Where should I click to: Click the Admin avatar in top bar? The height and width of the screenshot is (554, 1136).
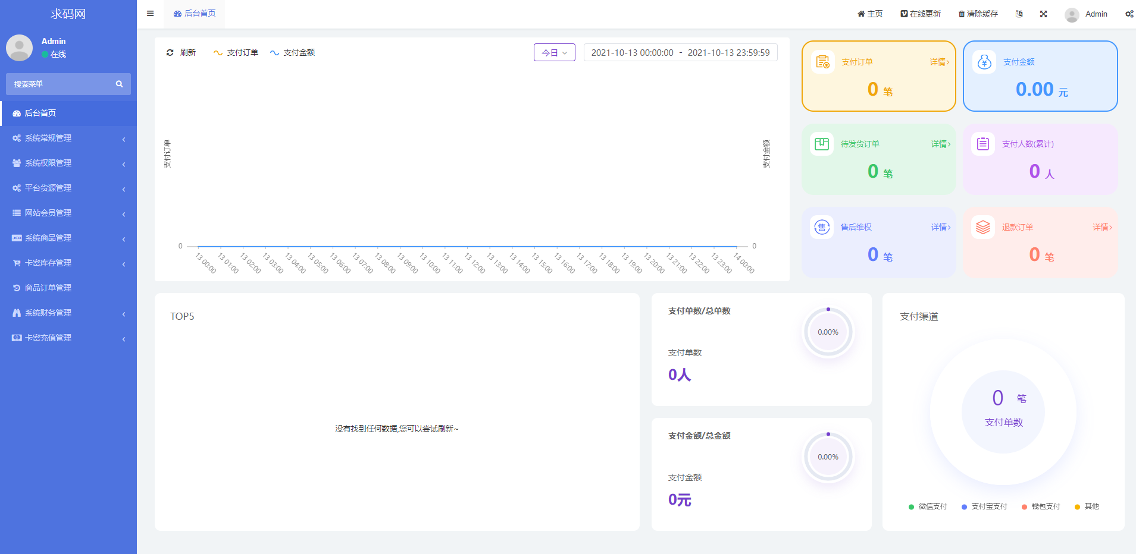click(x=1072, y=14)
